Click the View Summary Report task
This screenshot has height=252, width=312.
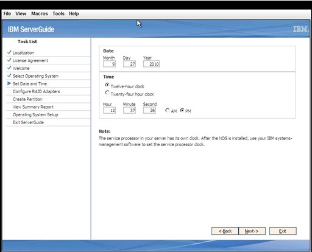coord(33,107)
